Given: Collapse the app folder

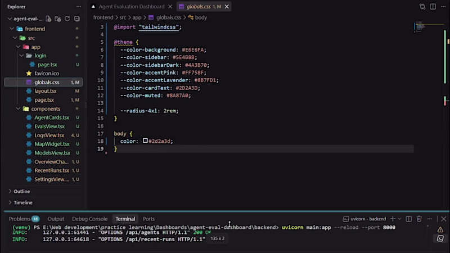Looking at the screenshot, I should pyautogui.click(x=18, y=47).
